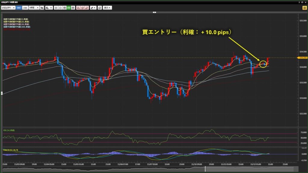Viewport: 308px width, 173px height.
Task: Click the yellow grid icon at top right
Action: point(304,8)
